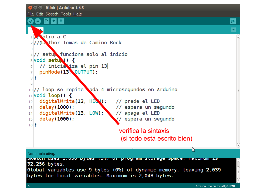Click comment '// apaga el LED'
Screen dimensions: 256x192
(138, 113)
